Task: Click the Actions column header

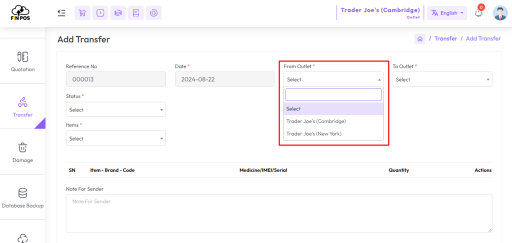Action: tap(483, 170)
